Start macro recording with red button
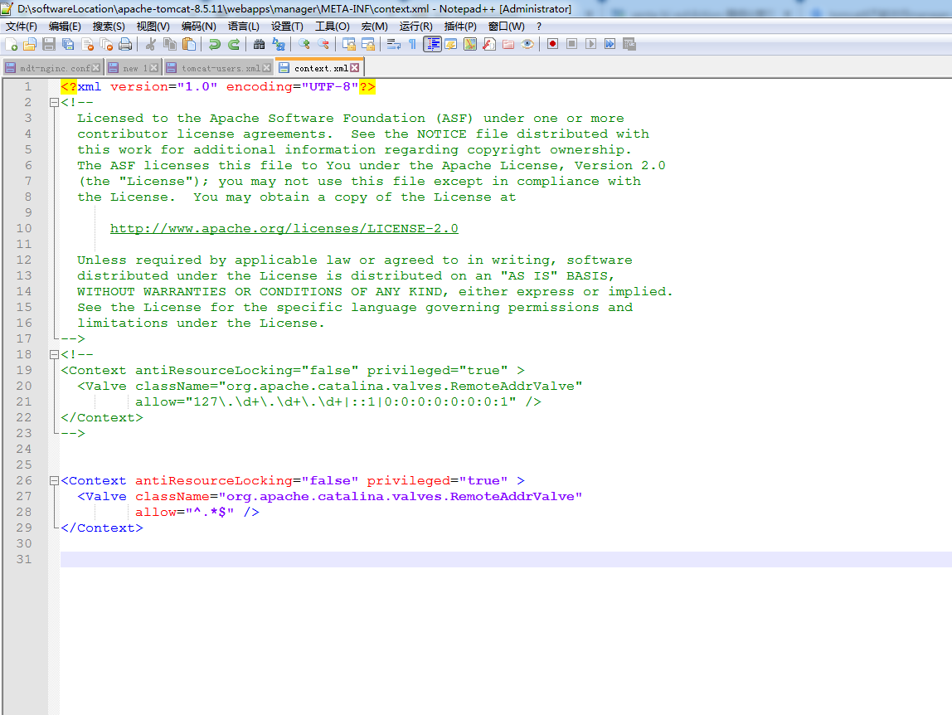Viewport: 952px width, 715px height. [x=552, y=44]
